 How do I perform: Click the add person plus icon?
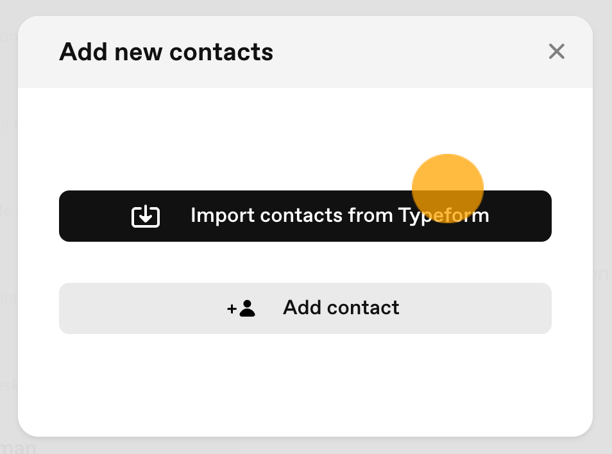[241, 308]
